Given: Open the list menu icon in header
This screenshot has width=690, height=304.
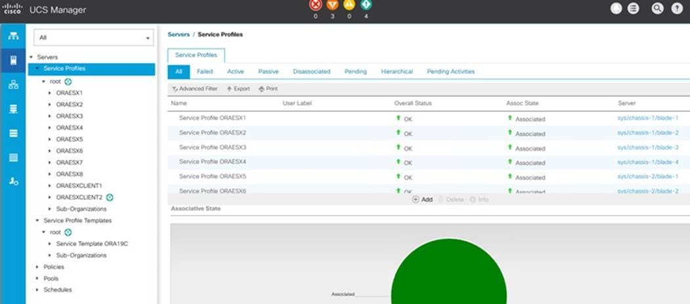Looking at the screenshot, I should (634, 9).
